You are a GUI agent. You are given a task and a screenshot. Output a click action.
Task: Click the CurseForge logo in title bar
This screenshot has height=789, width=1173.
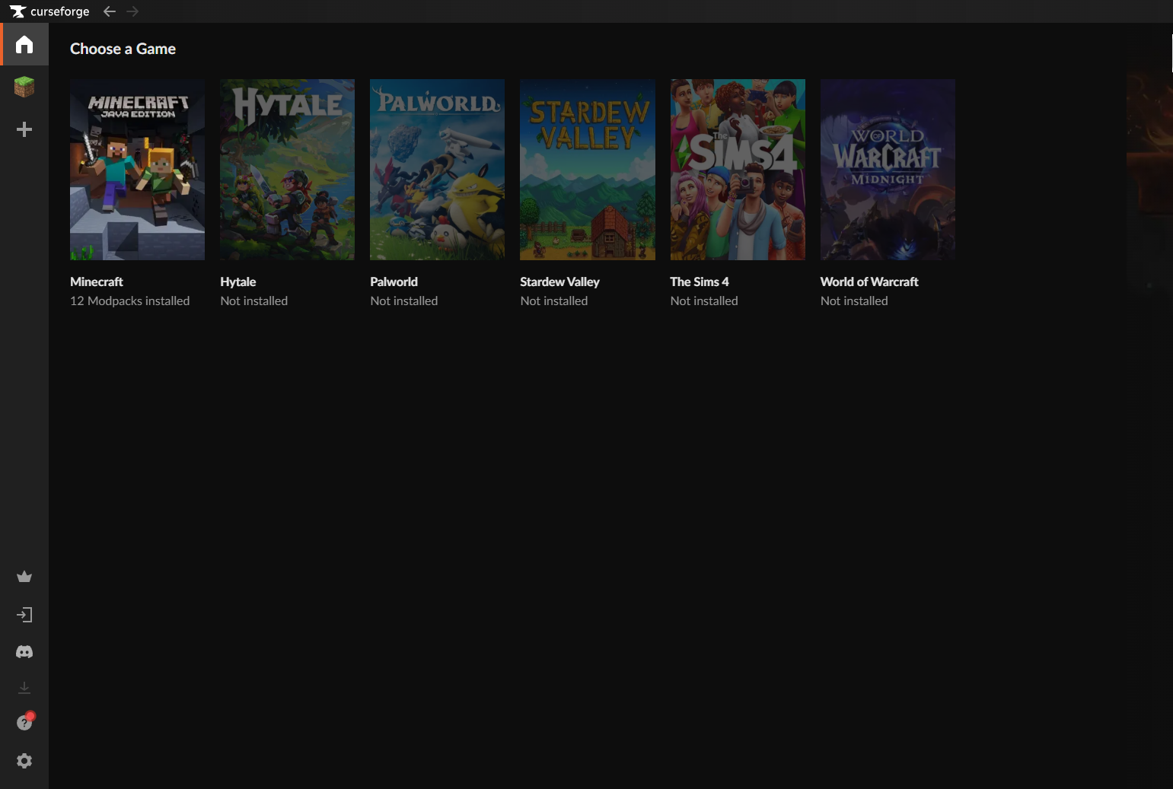[x=49, y=11]
